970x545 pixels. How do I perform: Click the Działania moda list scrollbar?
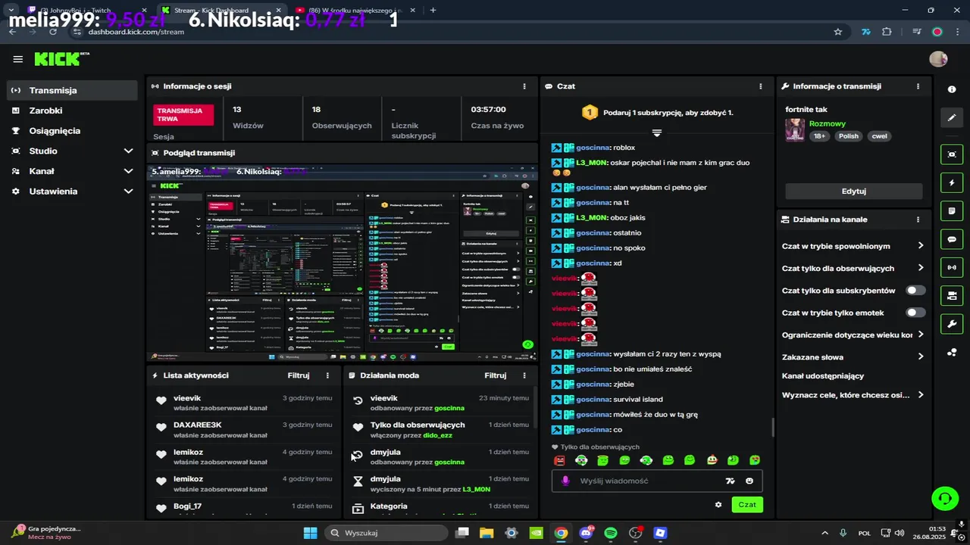(535, 407)
